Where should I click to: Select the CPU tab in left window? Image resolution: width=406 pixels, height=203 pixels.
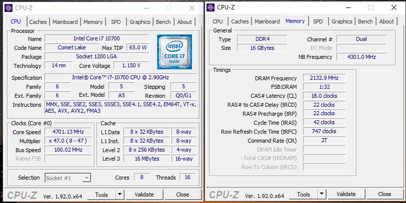click(x=16, y=21)
